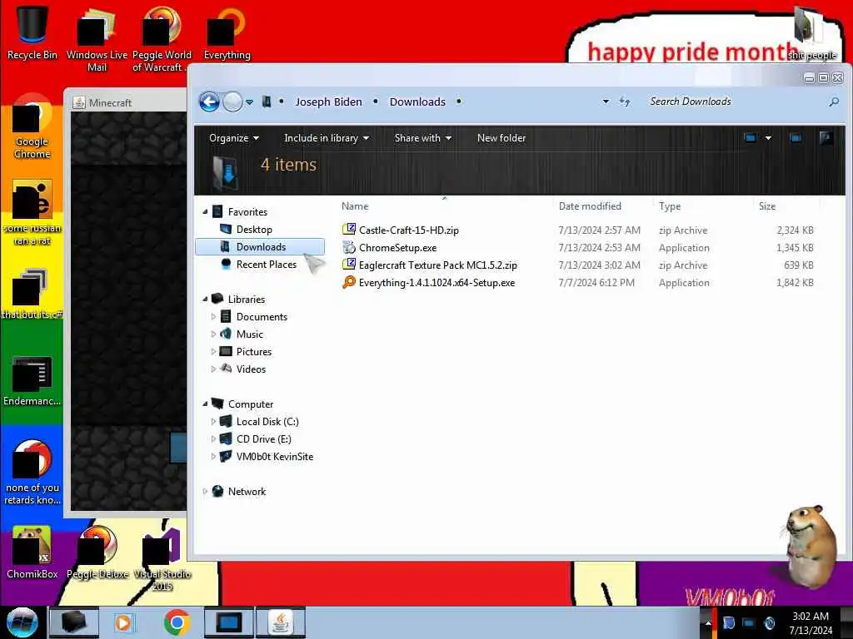This screenshot has height=639, width=853.
Task: Open the Share with menu
Action: click(x=422, y=138)
